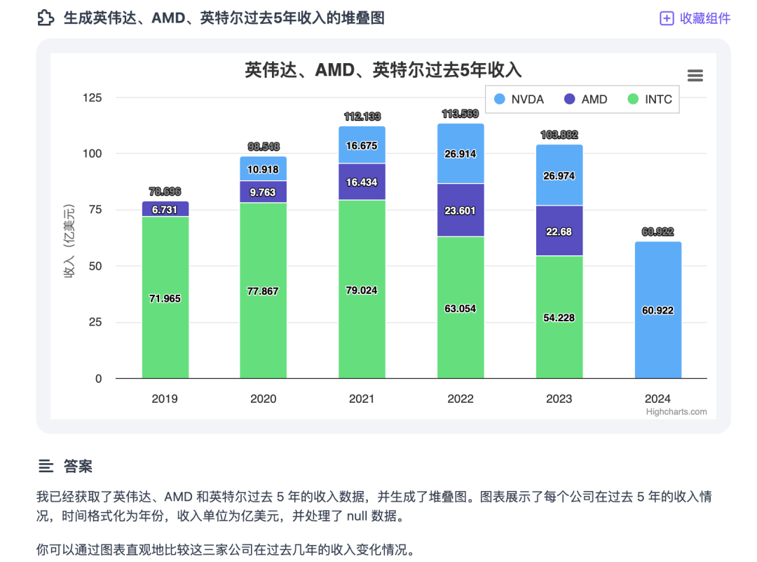This screenshot has height=562, width=757.
Task: Select the 2021 AMD bar segment 16.434
Action: coord(362,182)
